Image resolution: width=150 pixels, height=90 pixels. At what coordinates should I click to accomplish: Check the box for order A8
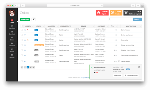point(21,30)
